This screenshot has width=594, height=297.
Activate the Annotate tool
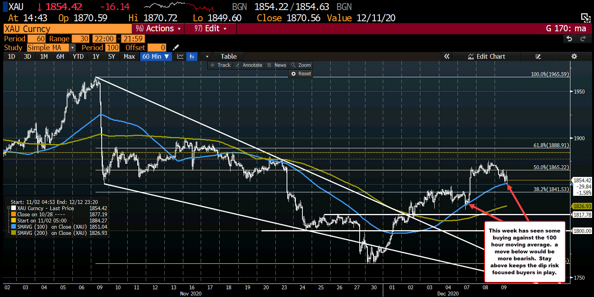click(249, 65)
